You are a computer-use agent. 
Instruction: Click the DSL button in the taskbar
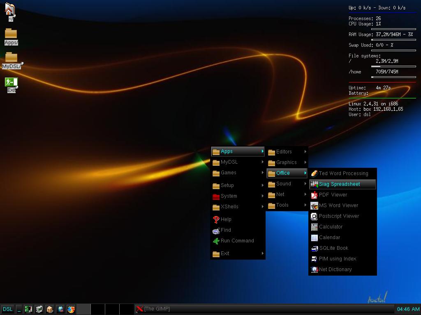pos(7,309)
